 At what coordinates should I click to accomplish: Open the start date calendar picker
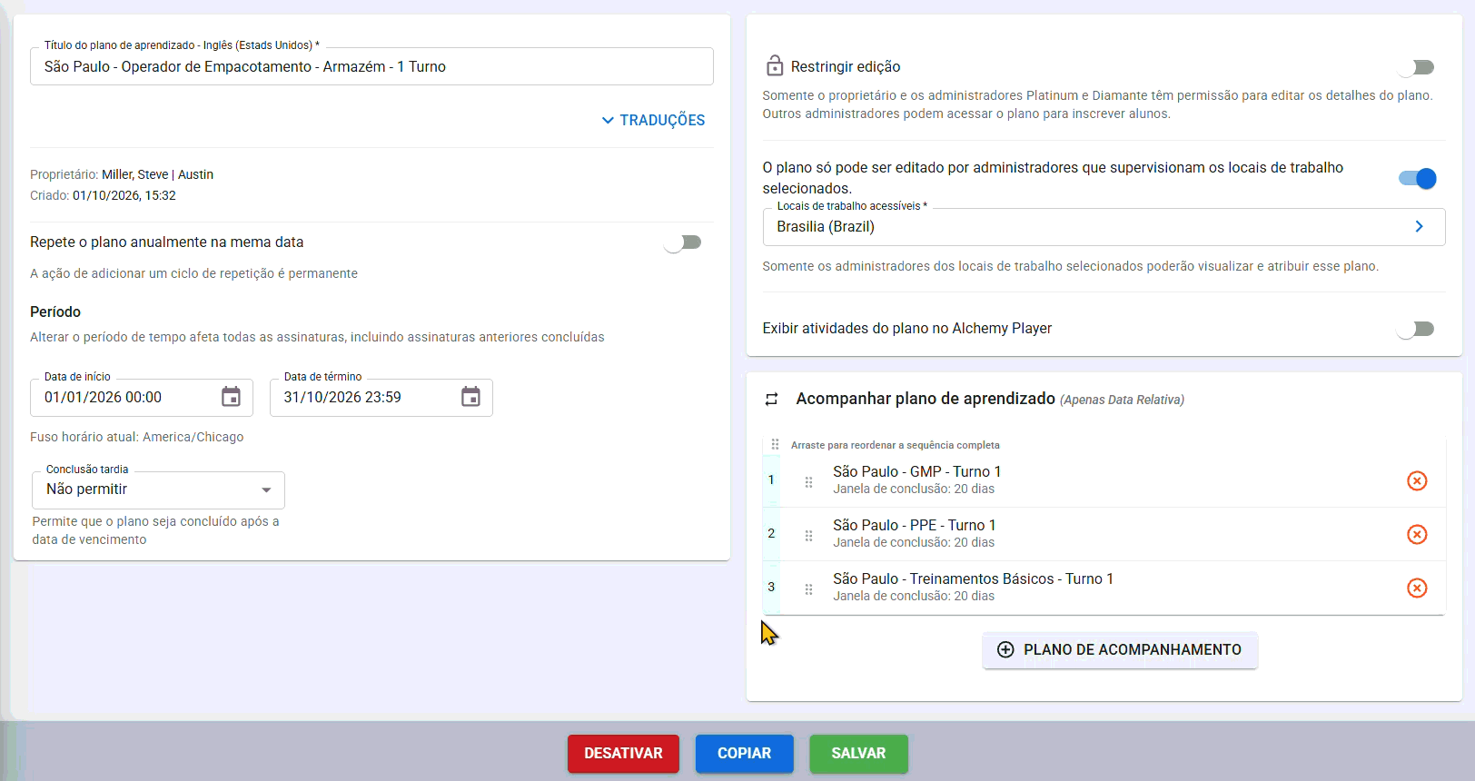point(232,397)
